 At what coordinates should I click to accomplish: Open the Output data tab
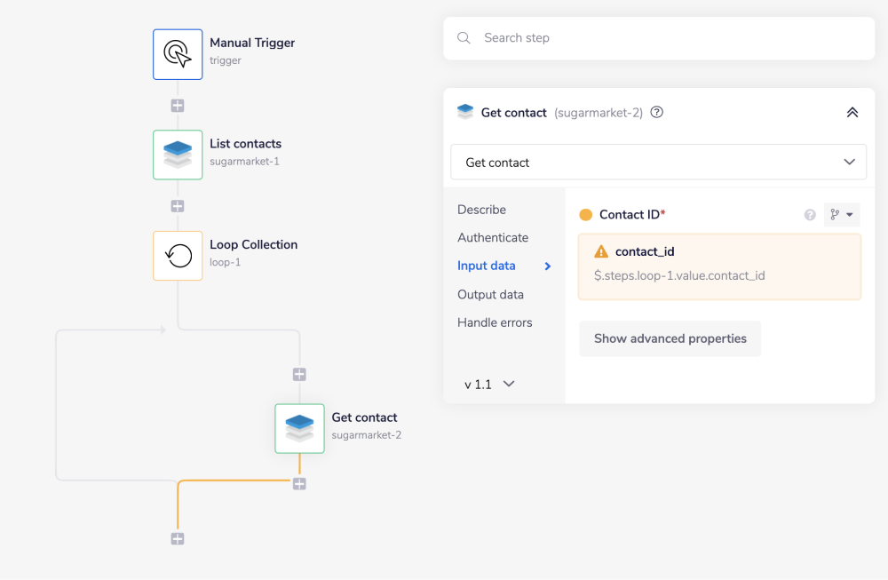(x=490, y=295)
